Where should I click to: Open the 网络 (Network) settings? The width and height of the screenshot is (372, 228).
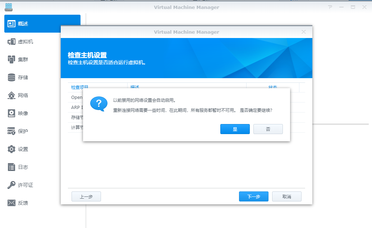tap(22, 95)
